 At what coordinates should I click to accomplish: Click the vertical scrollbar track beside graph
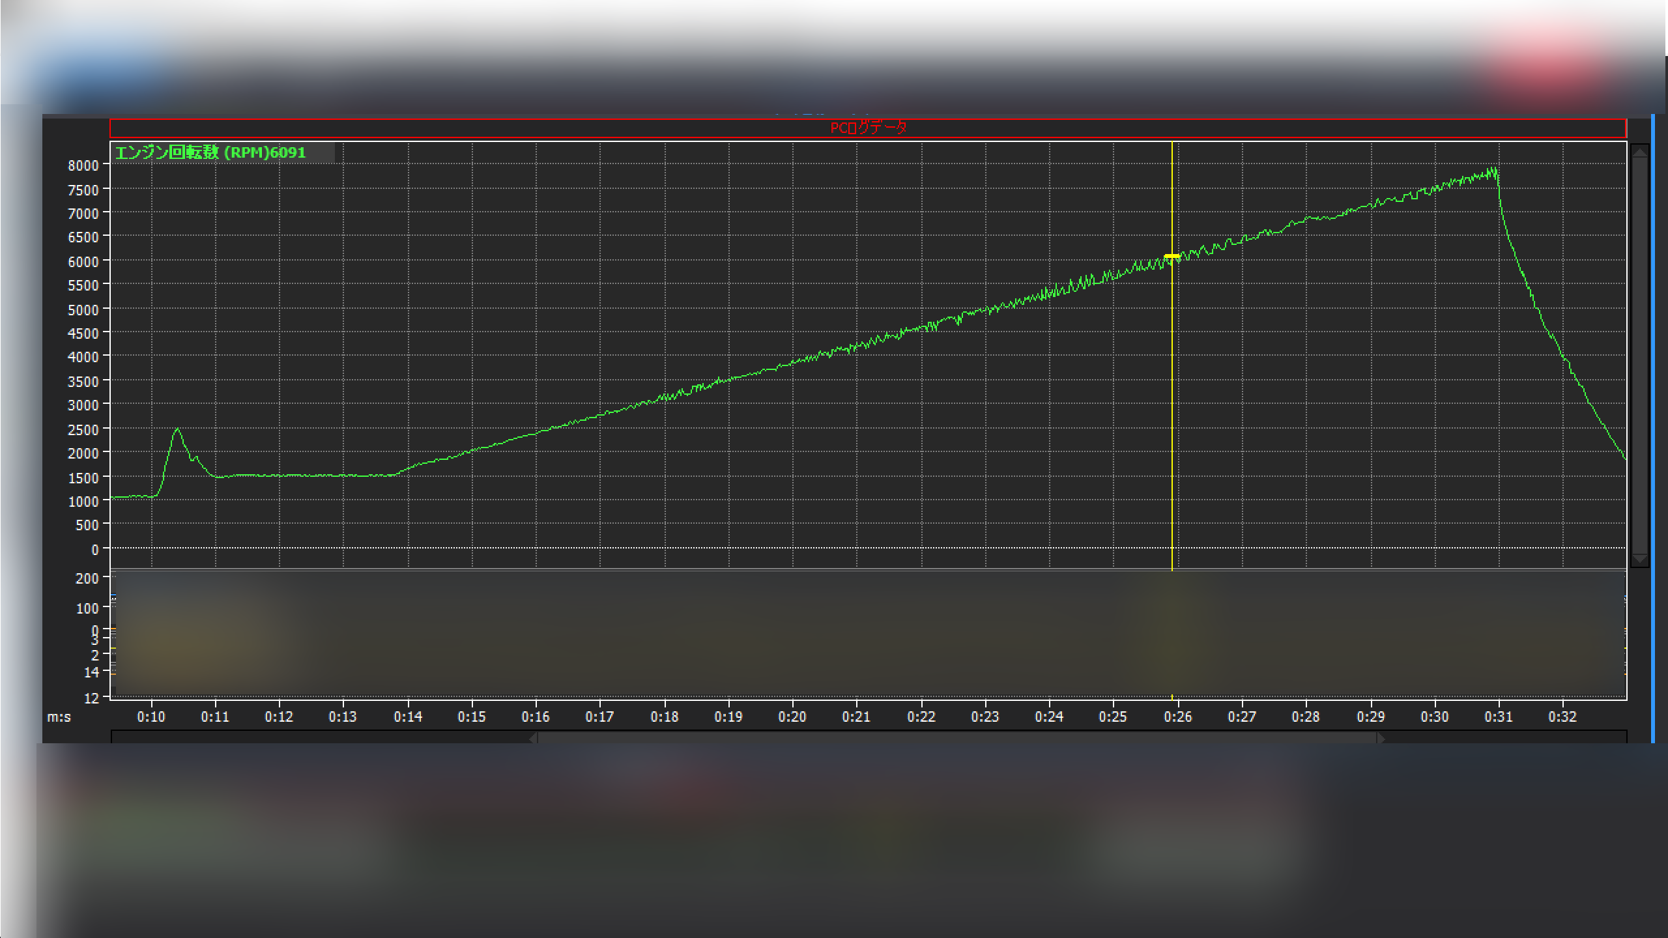(1639, 355)
